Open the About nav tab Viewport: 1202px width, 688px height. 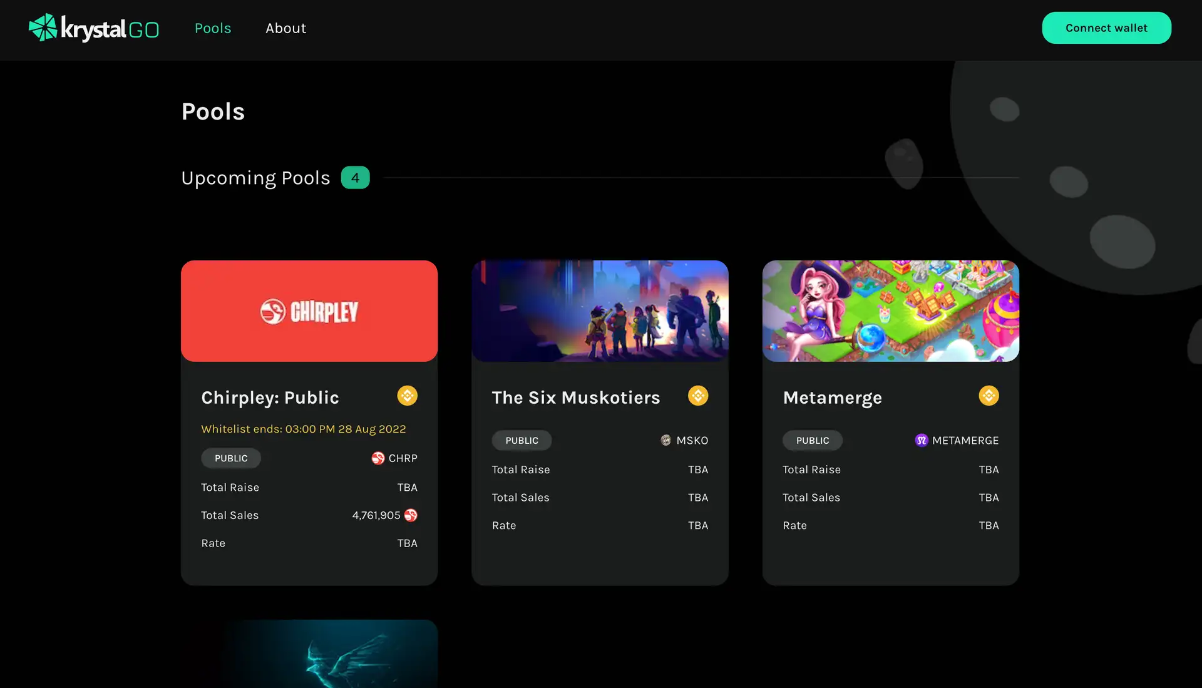(x=285, y=28)
